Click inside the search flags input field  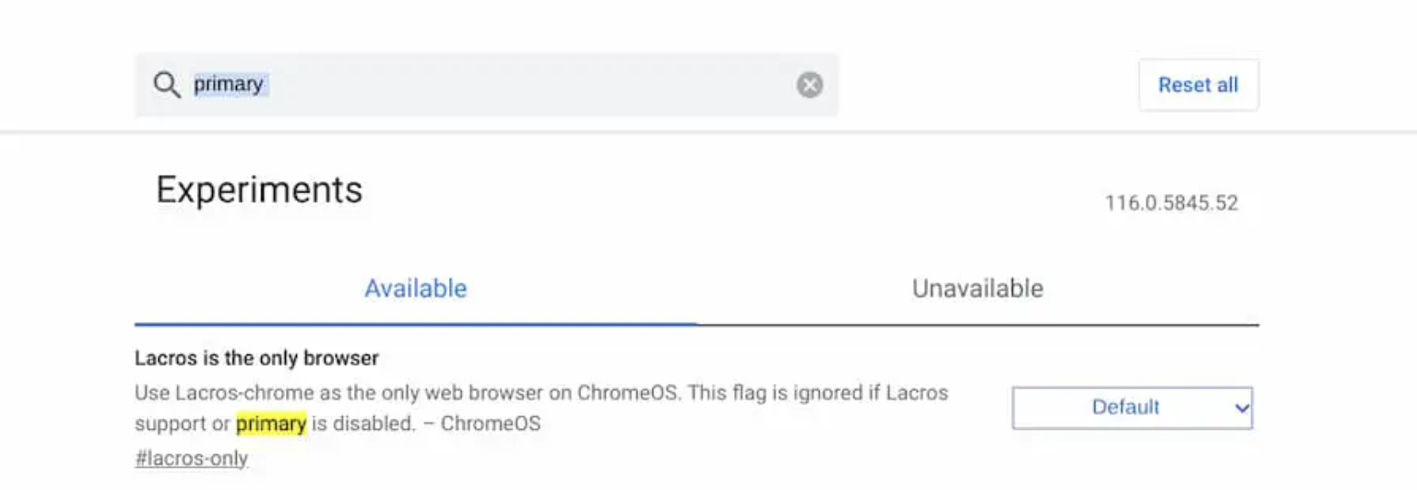tap(424, 83)
